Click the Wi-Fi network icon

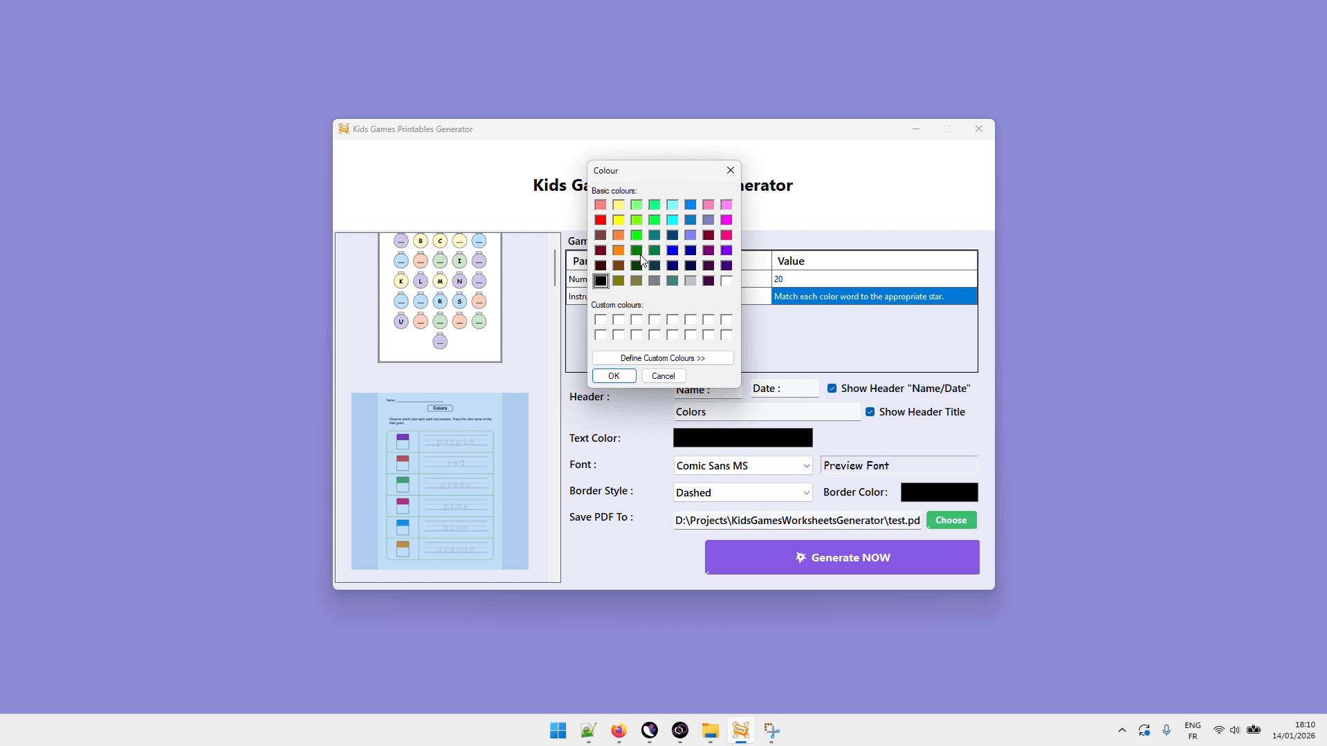[x=1218, y=731]
